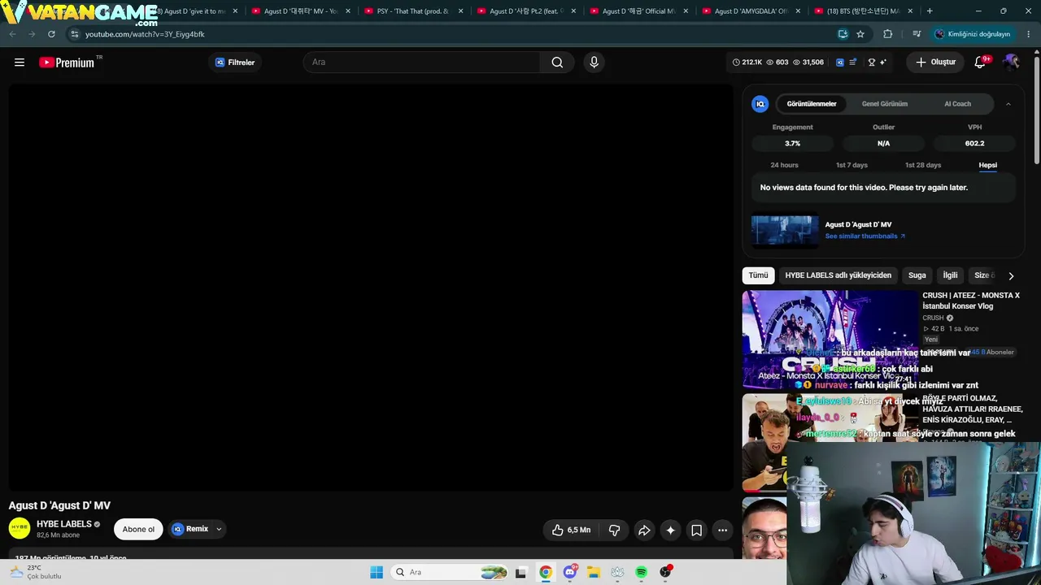The image size is (1041, 585).
Task: Reload the page in Chrome
Action: [51, 34]
